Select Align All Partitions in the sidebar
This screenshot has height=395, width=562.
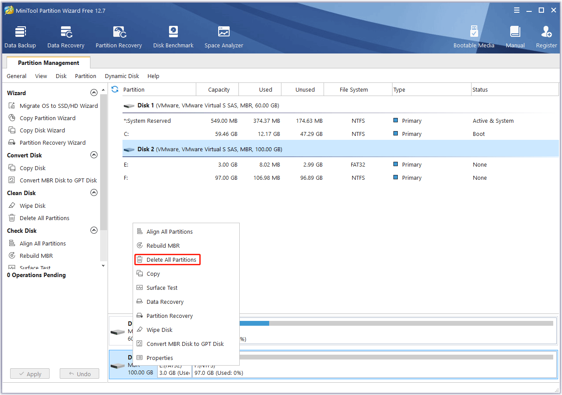(37, 243)
